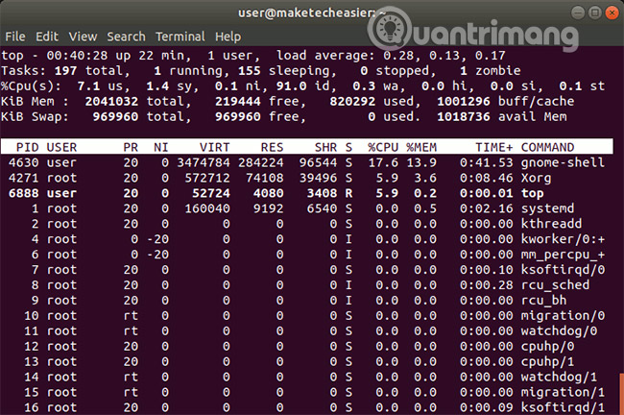Click the mm_percpu_+ command
Screen dimensions: 624x415
[563, 255]
